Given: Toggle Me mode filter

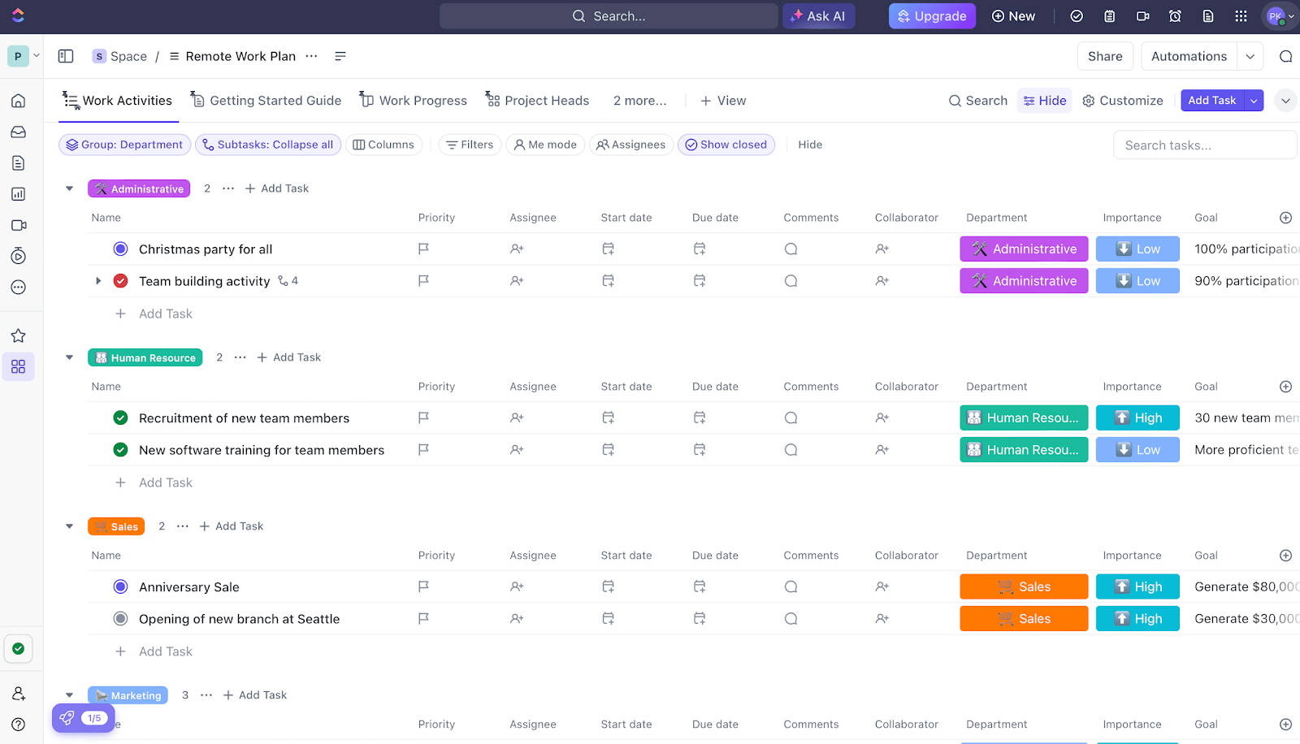Looking at the screenshot, I should (x=545, y=145).
